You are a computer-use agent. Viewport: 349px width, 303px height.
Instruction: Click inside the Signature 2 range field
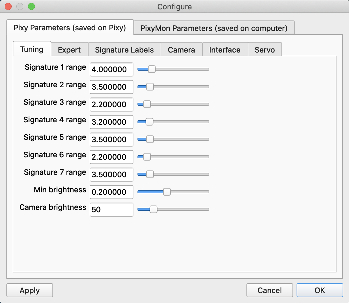111,87
